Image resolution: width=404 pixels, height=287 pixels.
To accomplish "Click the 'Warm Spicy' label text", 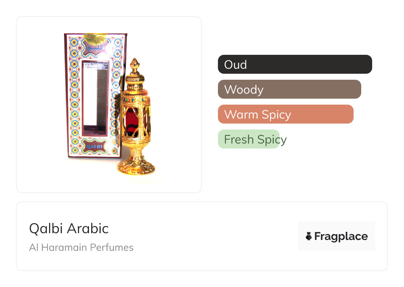I will (257, 114).
